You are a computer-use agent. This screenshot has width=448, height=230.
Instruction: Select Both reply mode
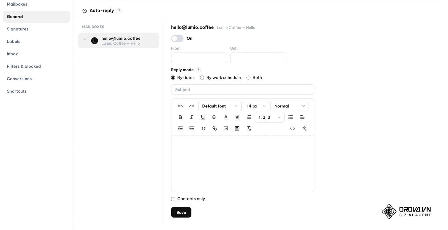pyautogui.click(x=248, y=78)
